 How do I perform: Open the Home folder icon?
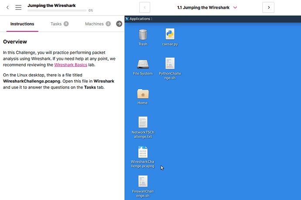pos(143,93)
